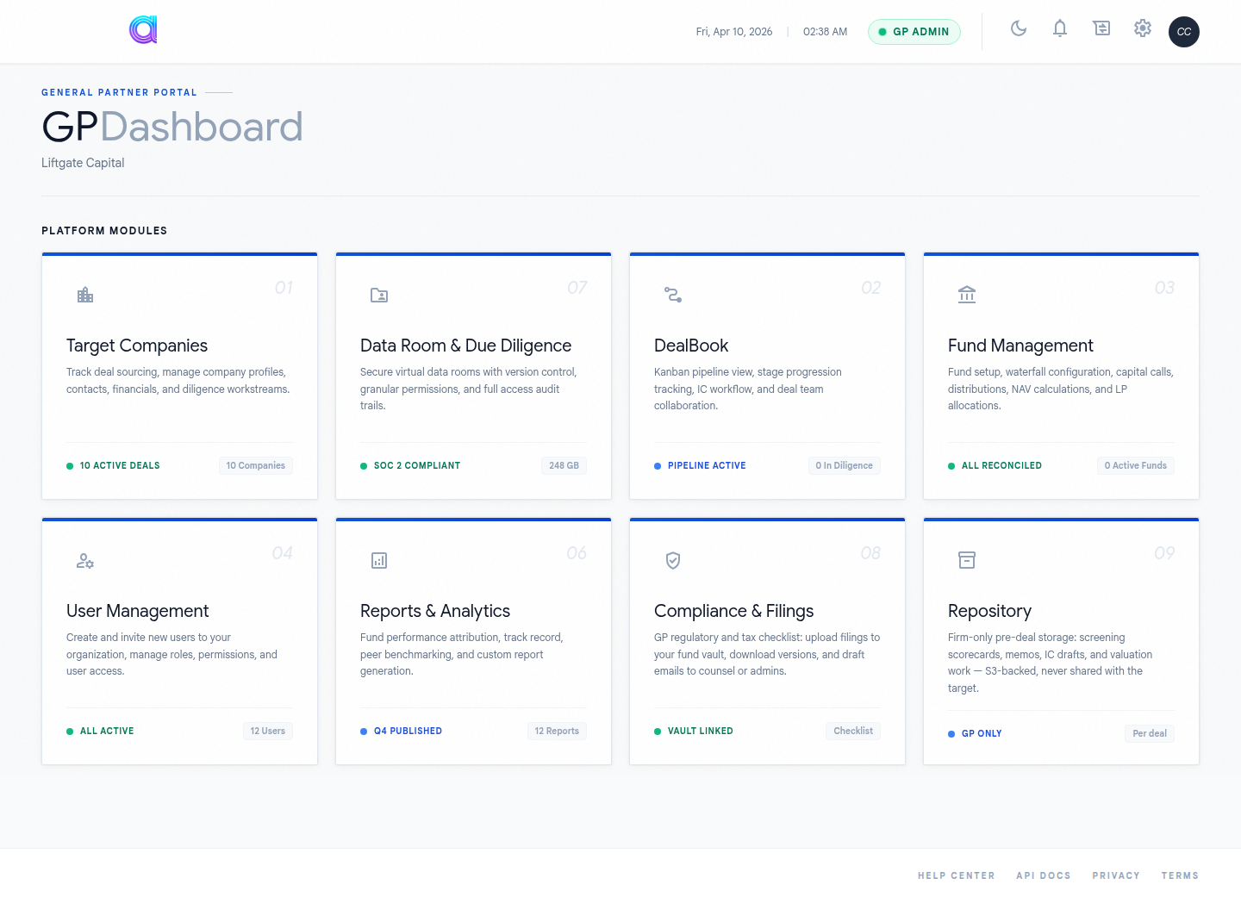Open the DealBook module title
The height and width of the screenshot is (903, 1241).
tap(691, 346)
